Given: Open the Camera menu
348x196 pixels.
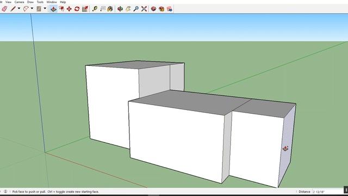Looking at the screenshot, I should pos(20,2).
